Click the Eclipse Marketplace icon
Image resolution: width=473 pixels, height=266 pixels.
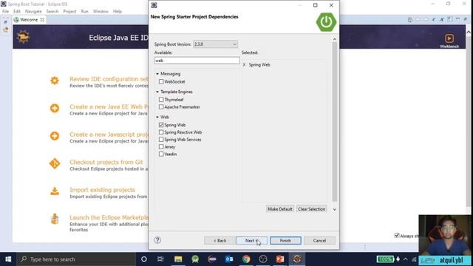(55, 219)
